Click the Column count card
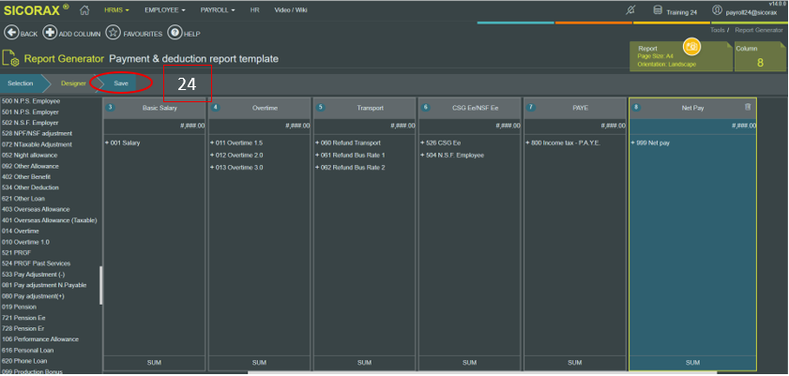The width and height of the screenshot is (789, 376). [x=760, y=56]
